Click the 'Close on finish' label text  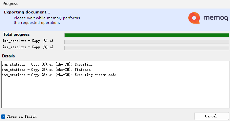tap(21, 116)
